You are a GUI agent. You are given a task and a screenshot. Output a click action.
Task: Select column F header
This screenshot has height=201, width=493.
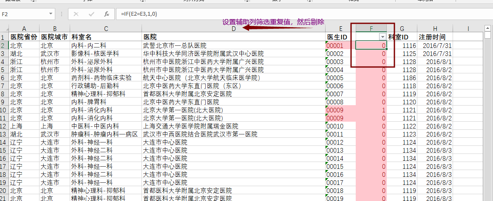tap(371, 28)
